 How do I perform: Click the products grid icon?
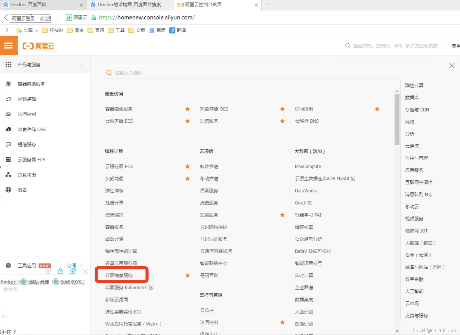click(x=8, y=65)
